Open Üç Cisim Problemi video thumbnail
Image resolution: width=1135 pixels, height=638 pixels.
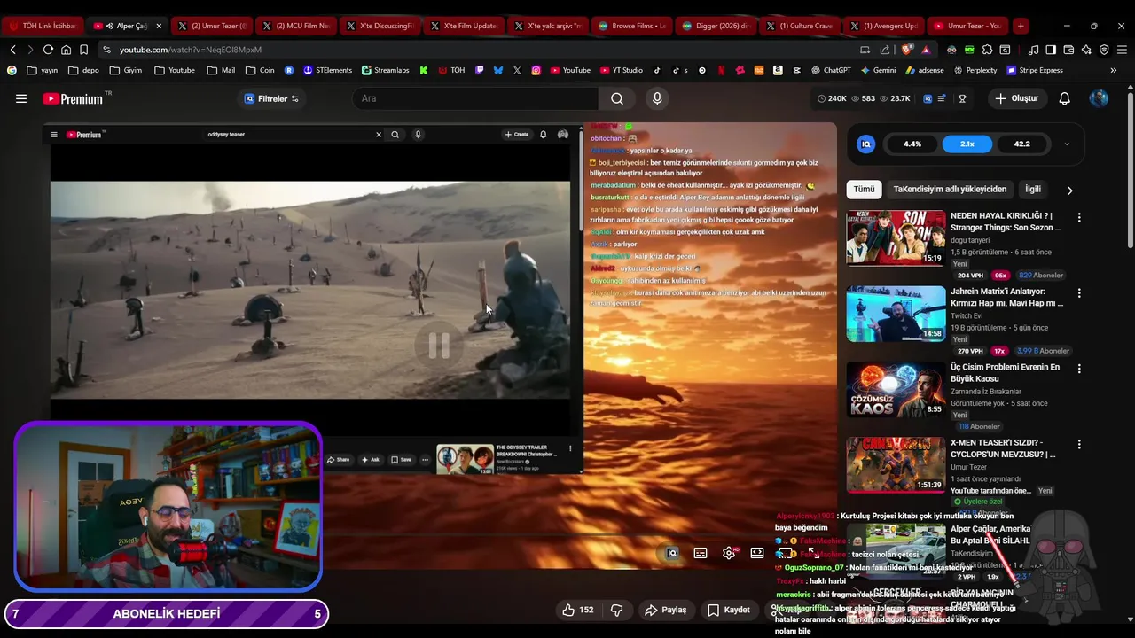point(896,389)
